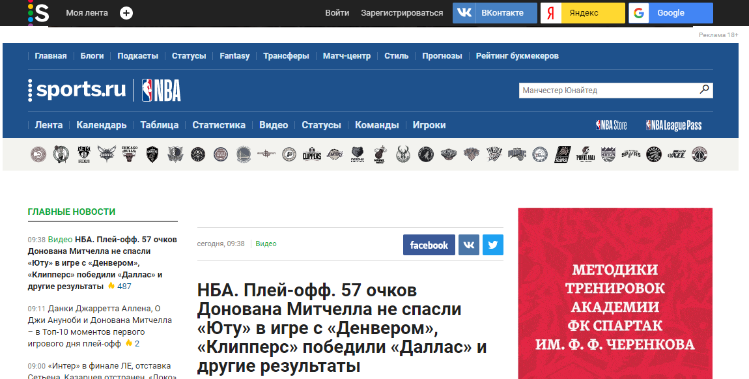Select the Miami Heat logo
The width and height of the screenshot is (749, 379).
pos(380,154)
